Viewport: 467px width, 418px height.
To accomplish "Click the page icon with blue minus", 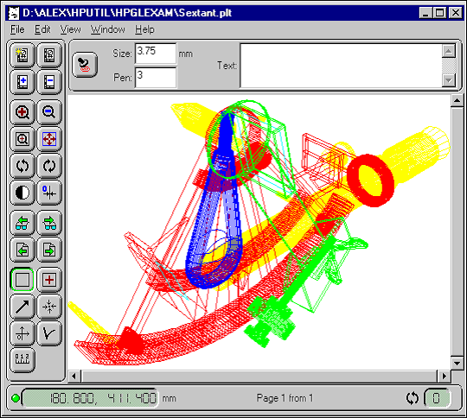I will pyautogui.click(x=49, y=82).
